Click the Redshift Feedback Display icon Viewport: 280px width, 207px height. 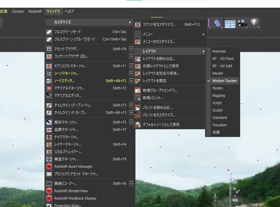tap(49, 198)
